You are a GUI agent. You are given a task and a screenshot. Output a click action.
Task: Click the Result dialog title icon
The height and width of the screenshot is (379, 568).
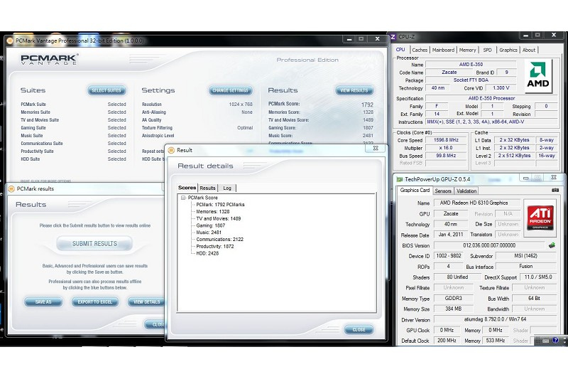(x=171, y=150)
